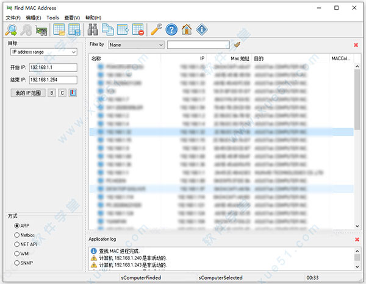Screen dimensions: 366x284
Task: Export the table with the arrow icon
Action: click(x=123, y=30)
